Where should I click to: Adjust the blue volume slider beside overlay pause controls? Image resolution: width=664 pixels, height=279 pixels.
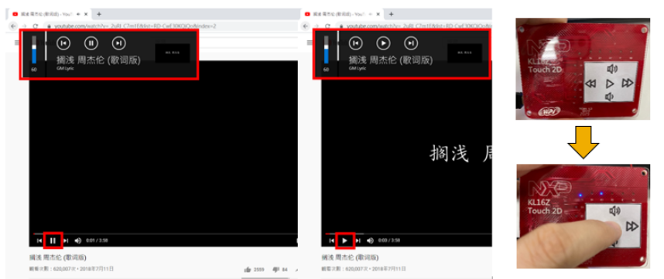click(34, 50)
